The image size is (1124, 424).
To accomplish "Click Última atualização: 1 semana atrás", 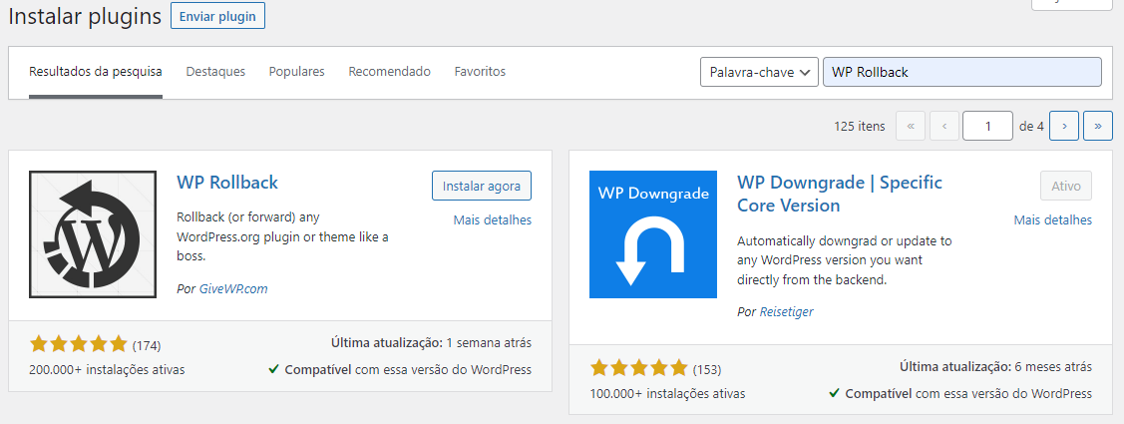I will [432, 343].
